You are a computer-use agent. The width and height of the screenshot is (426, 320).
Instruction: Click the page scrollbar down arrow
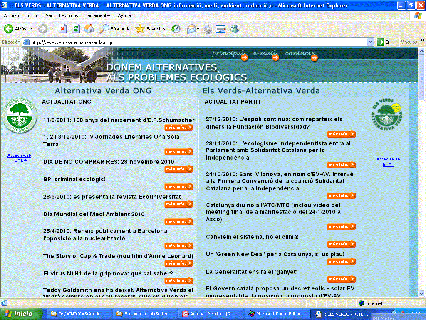pyautogui.click(x=422, y=294)
